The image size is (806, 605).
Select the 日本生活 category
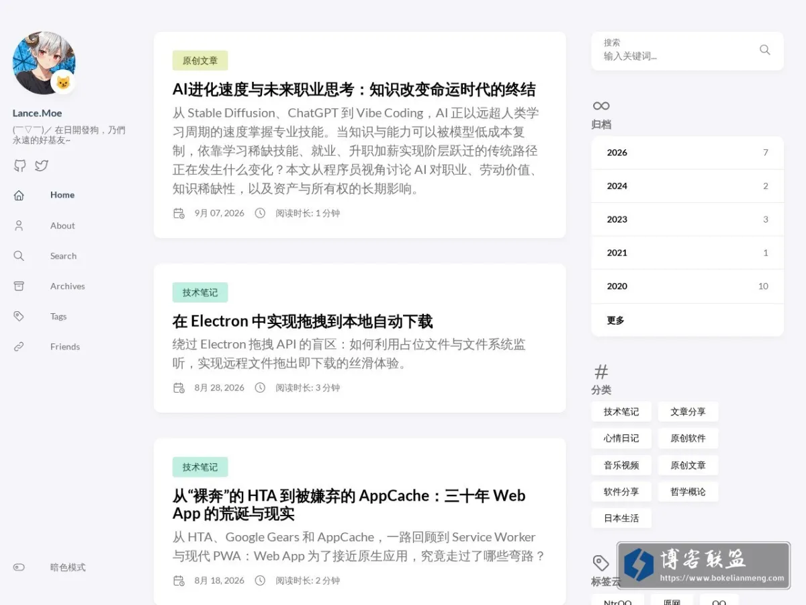point(621,518)
